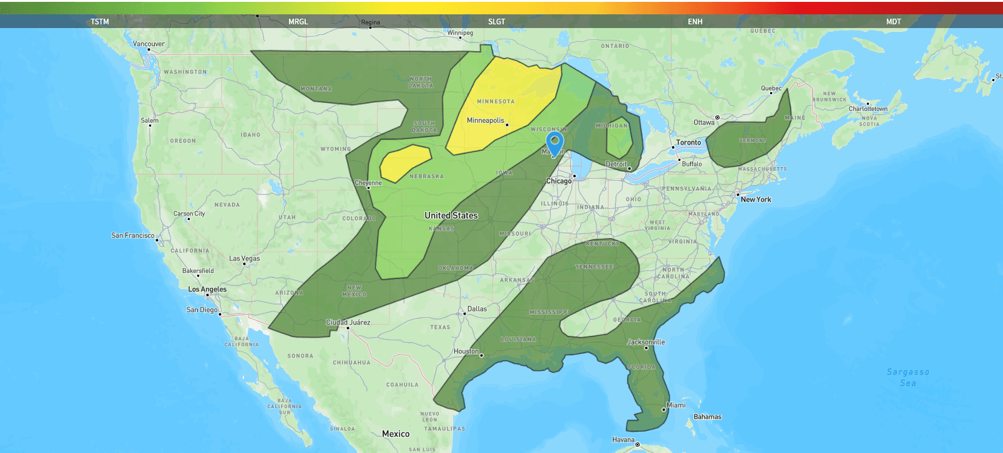Viewport: 1003px width, 453px height.
Task: Select the ENH legend label
Action: click(695, 22)
